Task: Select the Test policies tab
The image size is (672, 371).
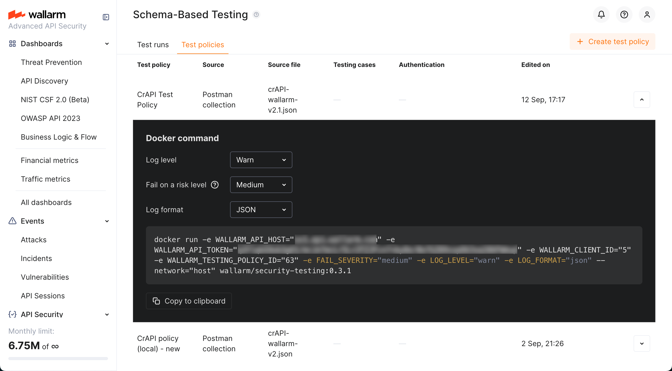Action: [203, 45]
